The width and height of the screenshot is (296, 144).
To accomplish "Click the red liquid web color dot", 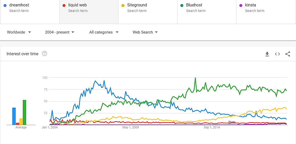I will 64,5.
